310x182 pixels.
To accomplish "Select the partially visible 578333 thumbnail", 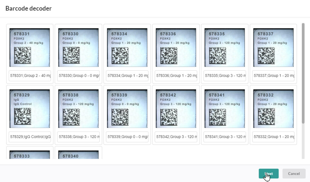I will (30, 155).
